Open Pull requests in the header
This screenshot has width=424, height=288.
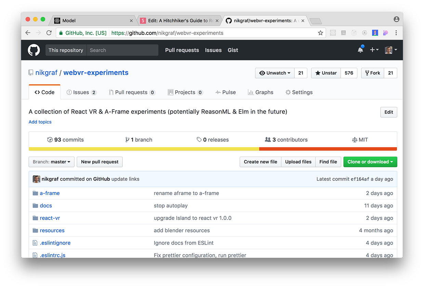point(182,50)
